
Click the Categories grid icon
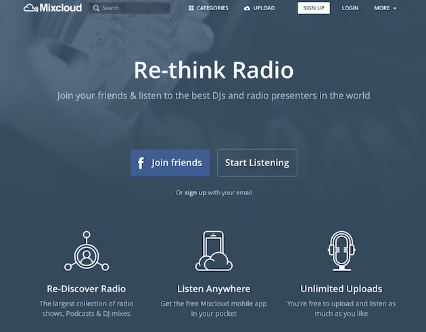pyautogui.click(x=191, y=8)
